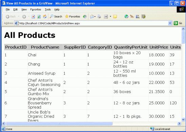Click the Done status bar text
This screenshot has height=132, width=186.
[9, 129]
